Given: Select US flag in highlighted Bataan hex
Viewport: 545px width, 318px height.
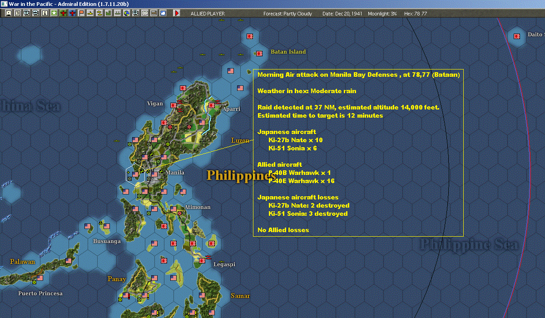Looking at the screenshot, I should 135,174.
